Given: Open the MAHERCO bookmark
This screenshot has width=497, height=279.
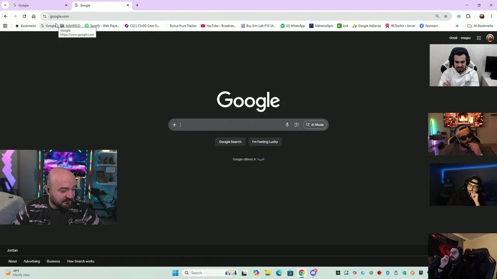Looking at the screenshot, I should (x=70, y=26).
